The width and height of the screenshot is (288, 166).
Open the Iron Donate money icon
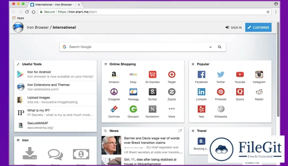[81, 154]
